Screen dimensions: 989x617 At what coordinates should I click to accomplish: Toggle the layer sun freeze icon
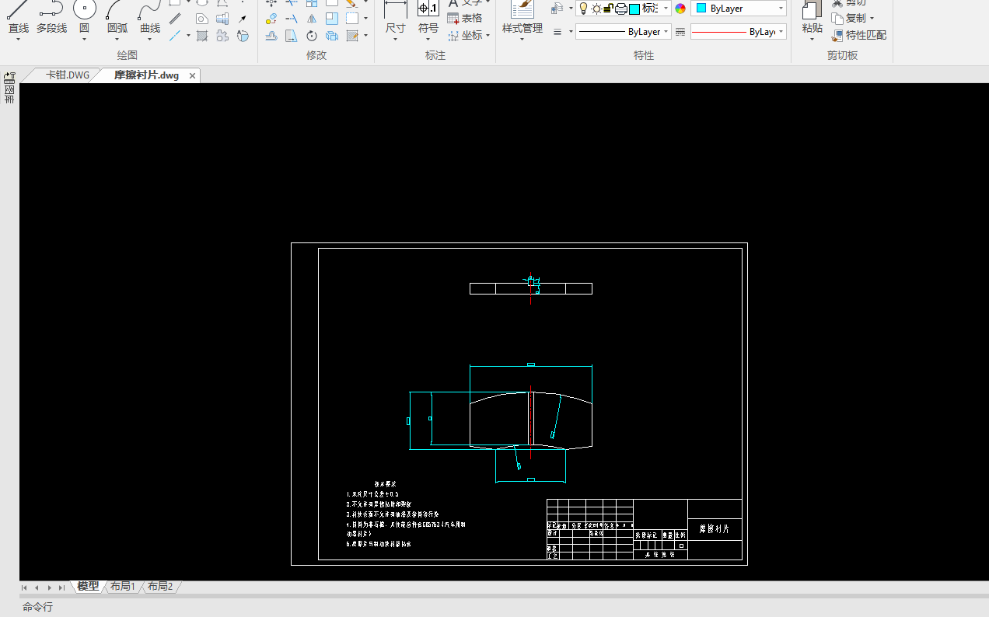596,9
